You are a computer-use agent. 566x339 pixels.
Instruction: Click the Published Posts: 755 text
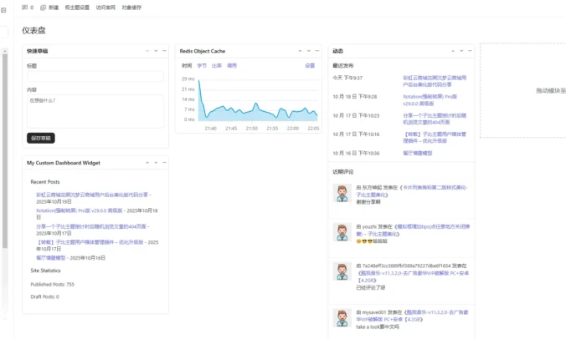pyautogui.click(x=53, y=284)
